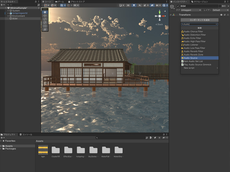Expand the Environment object in hierarchy

(8, 16)
